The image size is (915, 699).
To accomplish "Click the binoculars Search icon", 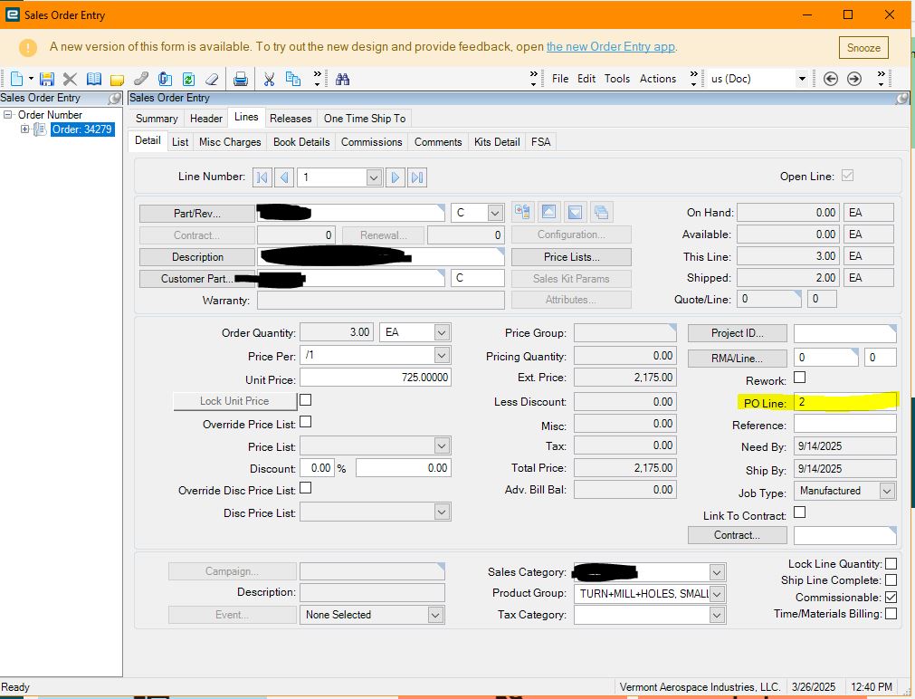I will (342, 79).
